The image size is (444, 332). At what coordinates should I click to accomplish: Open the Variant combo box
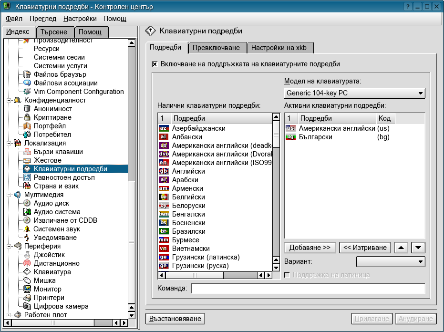[x=390, y=261]
